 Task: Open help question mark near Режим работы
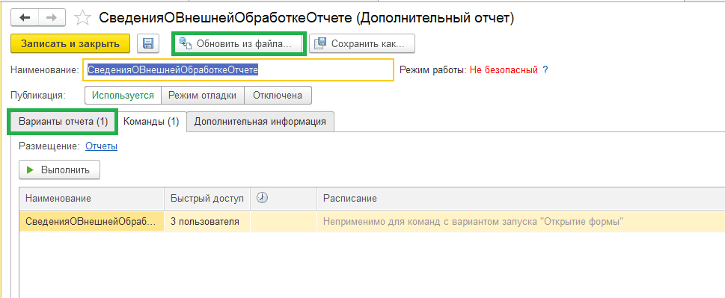coord(545,70)
